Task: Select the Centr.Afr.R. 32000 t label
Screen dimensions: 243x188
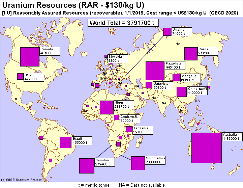Action: pos(130,119)
